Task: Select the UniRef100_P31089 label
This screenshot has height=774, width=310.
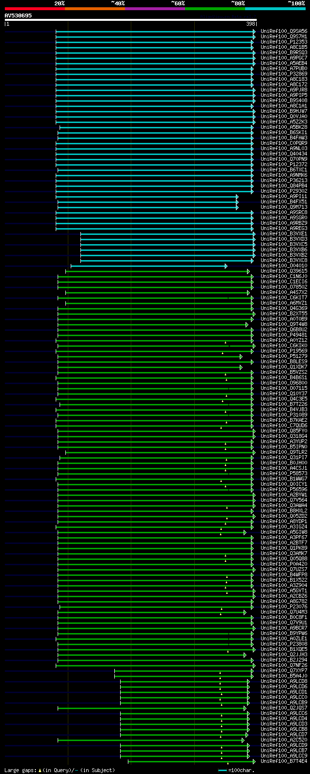Action: pyautogui.click(x=284, y=415)
